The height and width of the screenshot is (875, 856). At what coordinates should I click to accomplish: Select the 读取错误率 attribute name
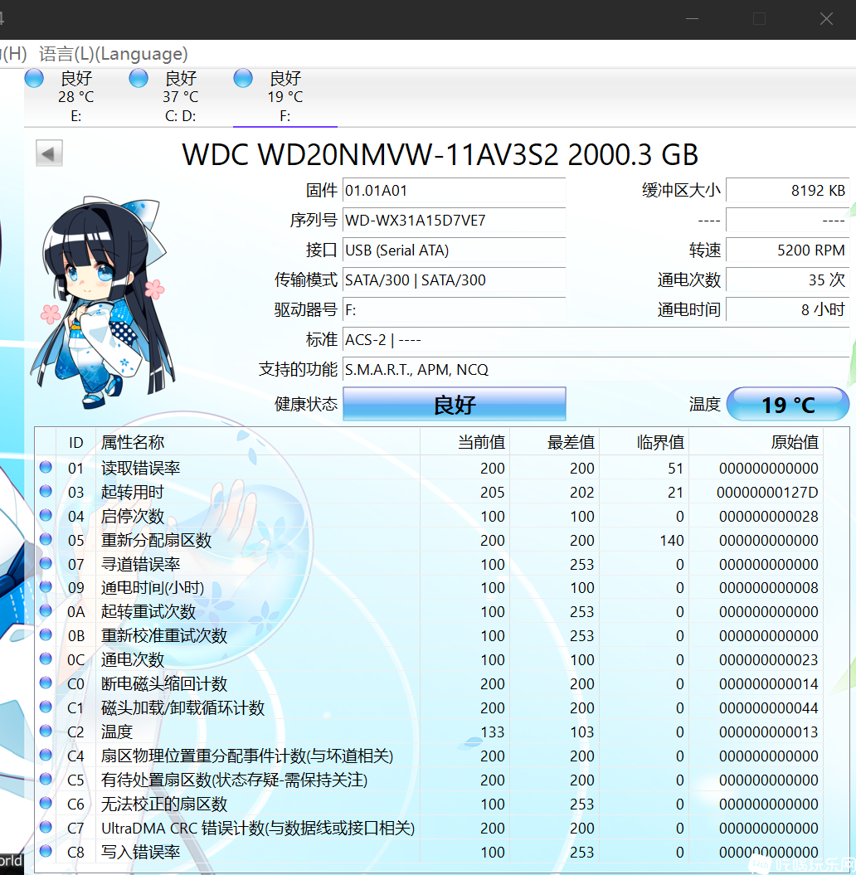pos(141,469)
